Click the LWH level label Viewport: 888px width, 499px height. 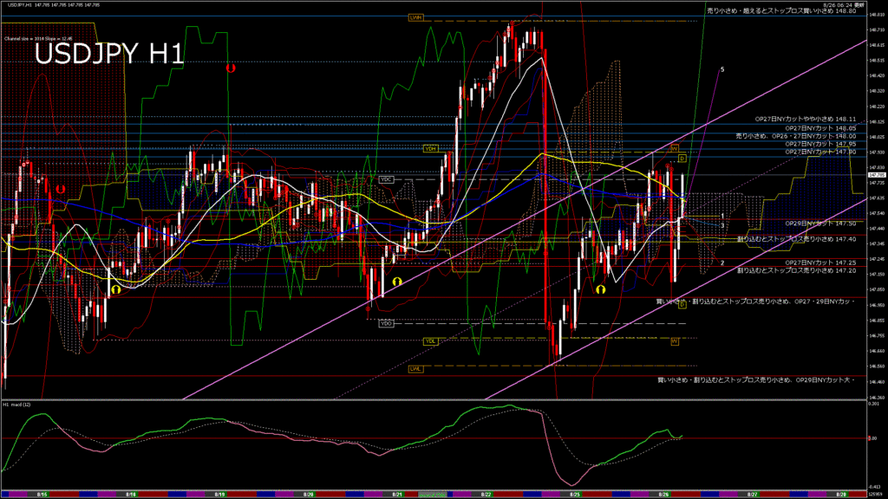[x=415, y=16]
